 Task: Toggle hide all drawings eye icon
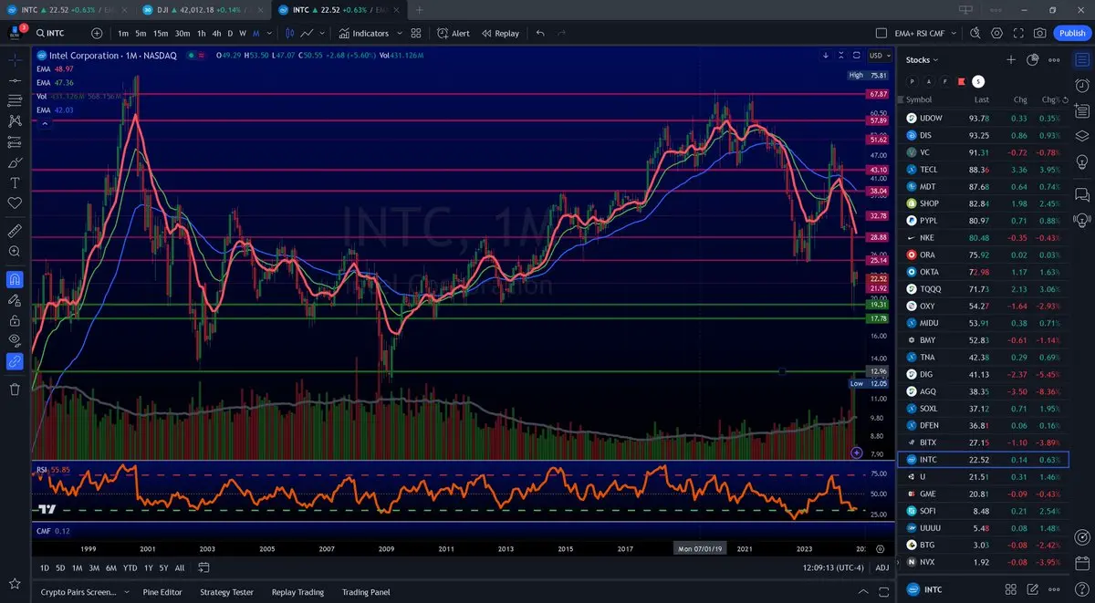(15, 340)
